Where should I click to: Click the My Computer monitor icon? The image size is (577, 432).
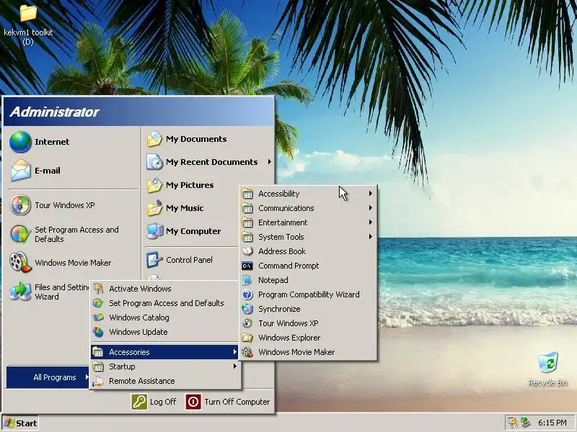coord(154,231)
